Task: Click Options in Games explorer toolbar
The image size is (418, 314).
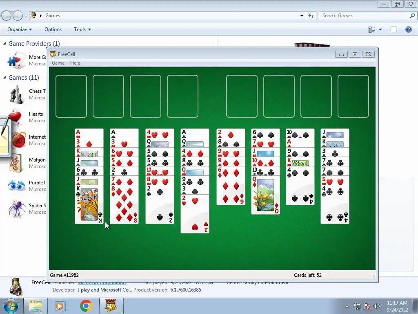Action: tap(53, 29)
